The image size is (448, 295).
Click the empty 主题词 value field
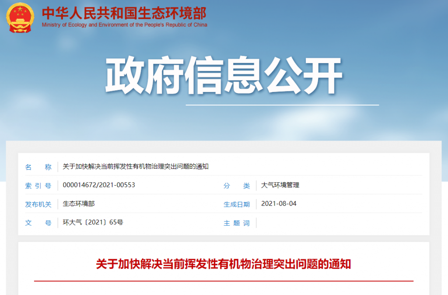(337, 223)
